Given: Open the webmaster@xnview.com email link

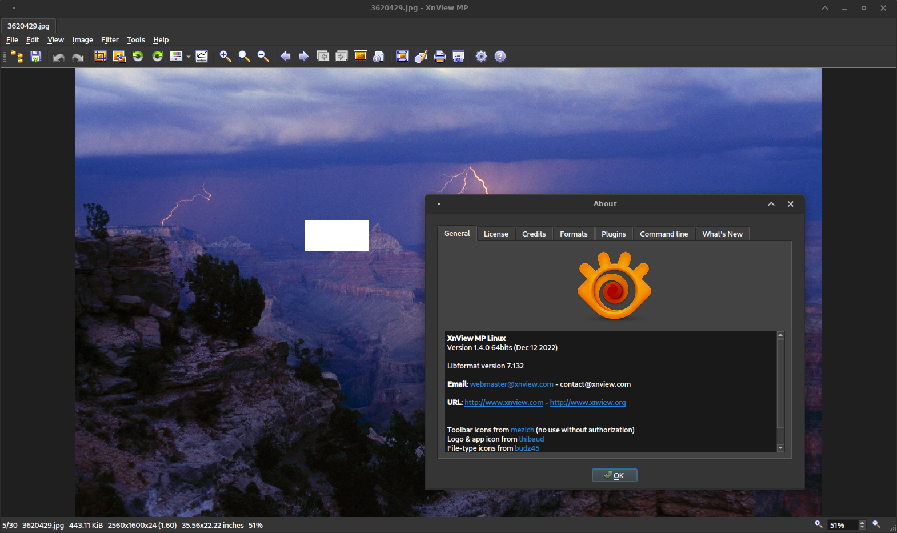Looking at the screenshot, I should point(511,384).
